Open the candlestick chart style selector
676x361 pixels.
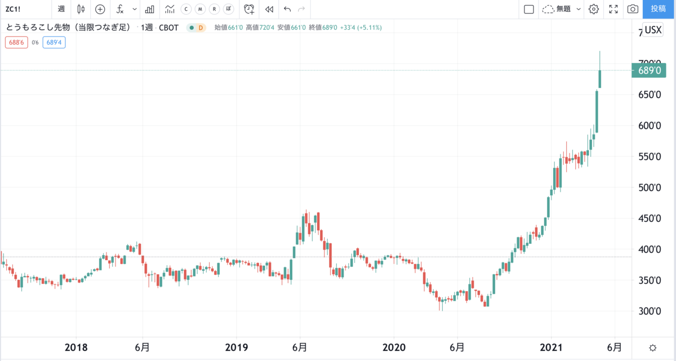click(81, 9)
